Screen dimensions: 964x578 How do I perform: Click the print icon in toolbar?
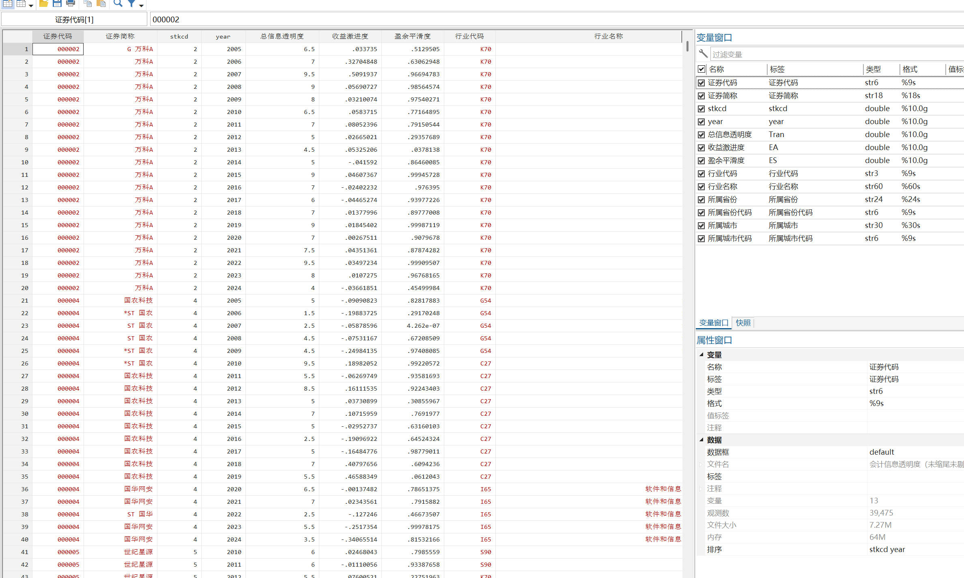point(71,4)
